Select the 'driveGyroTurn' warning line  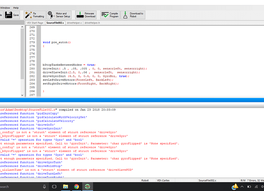pos(31,162)
